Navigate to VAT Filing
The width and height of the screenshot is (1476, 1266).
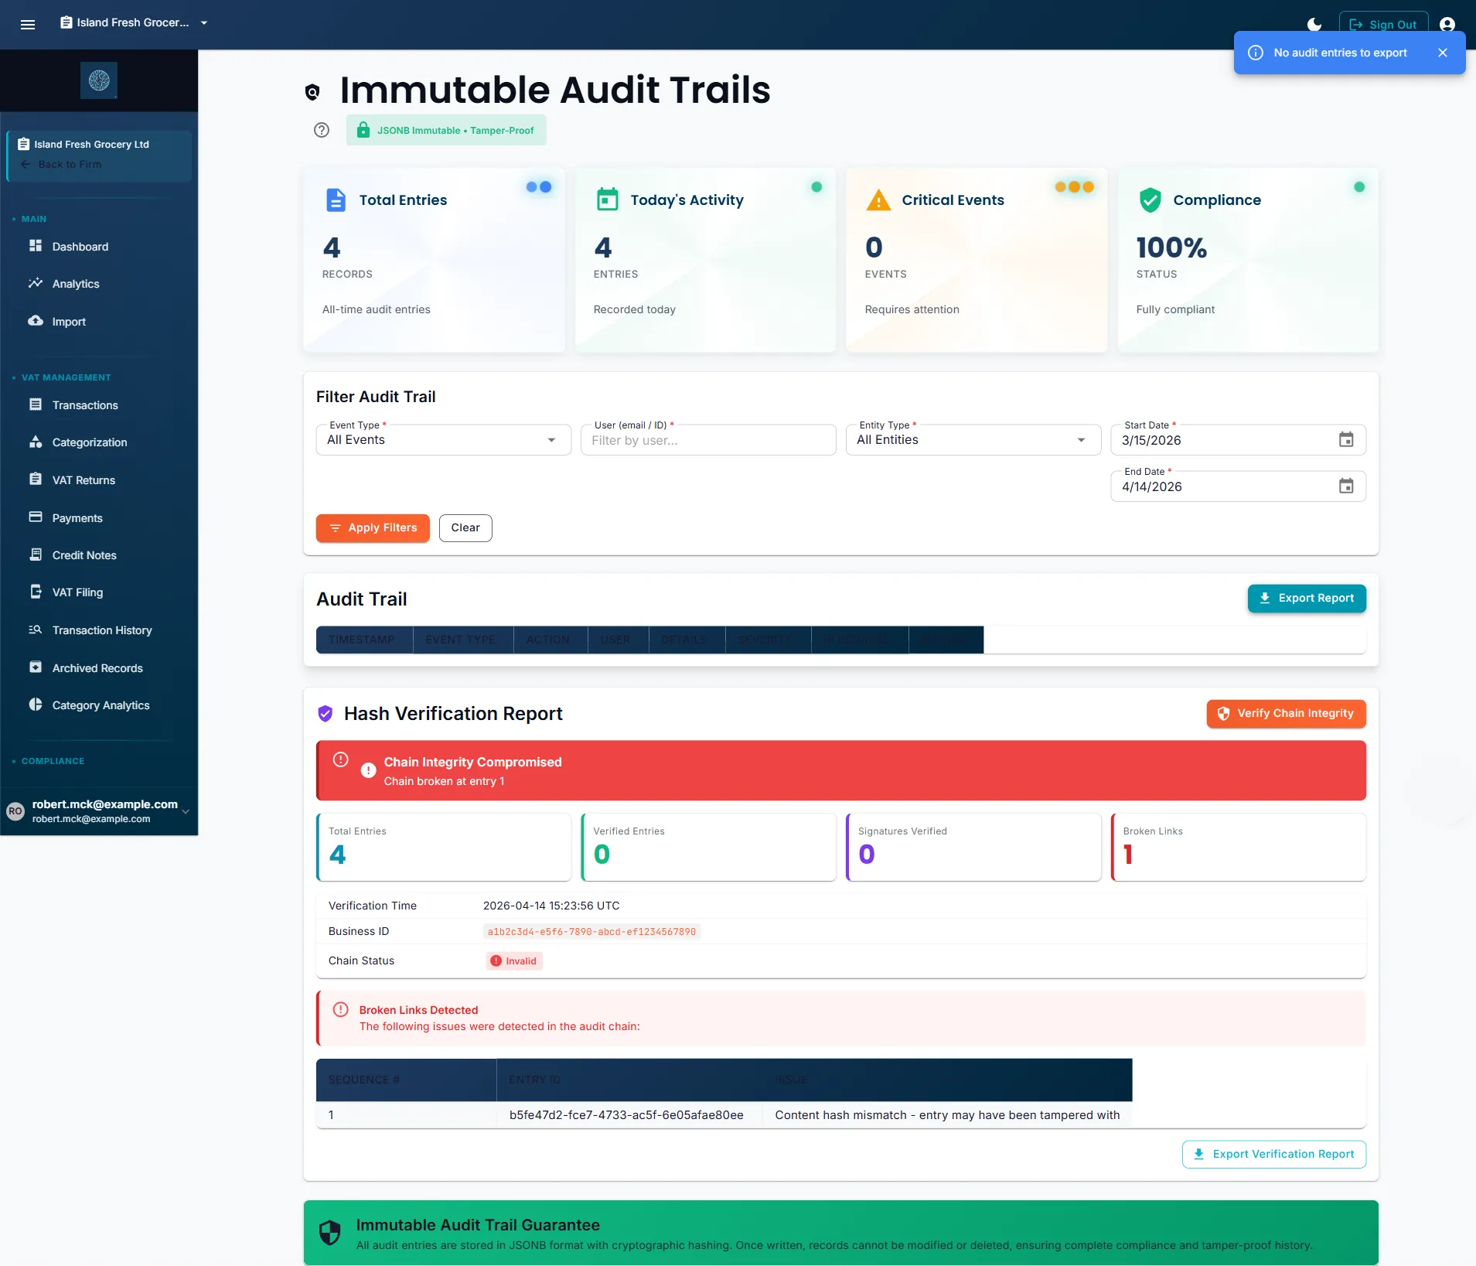pos(77,592)
